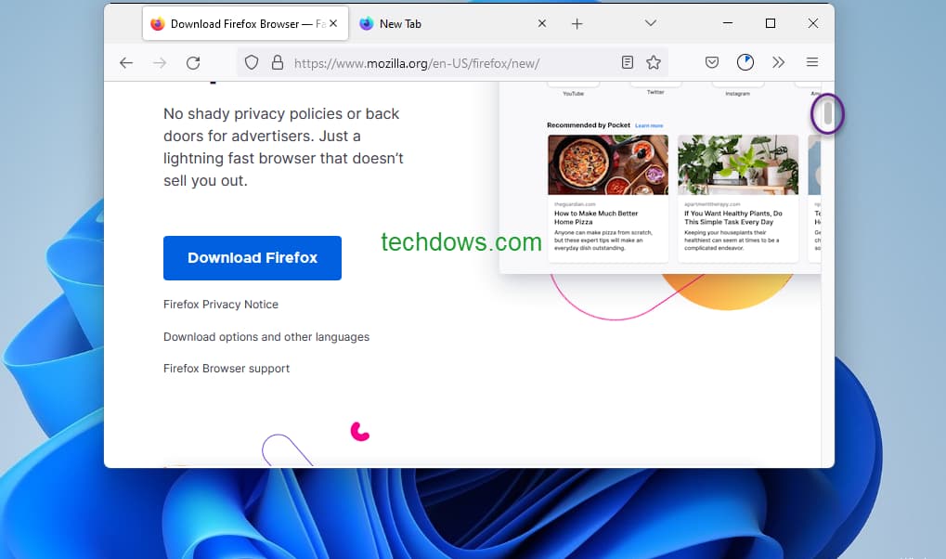Click the 'Recommended by Pocket' heading
This screenshot has width=946, height=559.
click(589, 125)
